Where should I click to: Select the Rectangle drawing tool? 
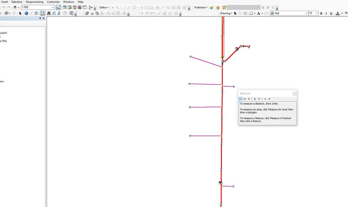click(251, 13)
